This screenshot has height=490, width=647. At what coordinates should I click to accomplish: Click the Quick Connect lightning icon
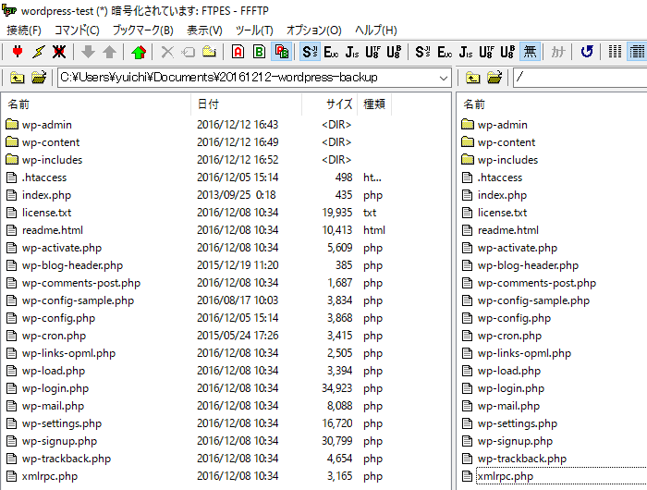click(38, 52)
